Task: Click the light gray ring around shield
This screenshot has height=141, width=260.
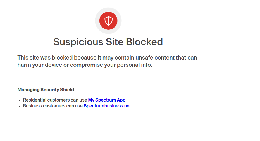Action: (x=108, y=9)
